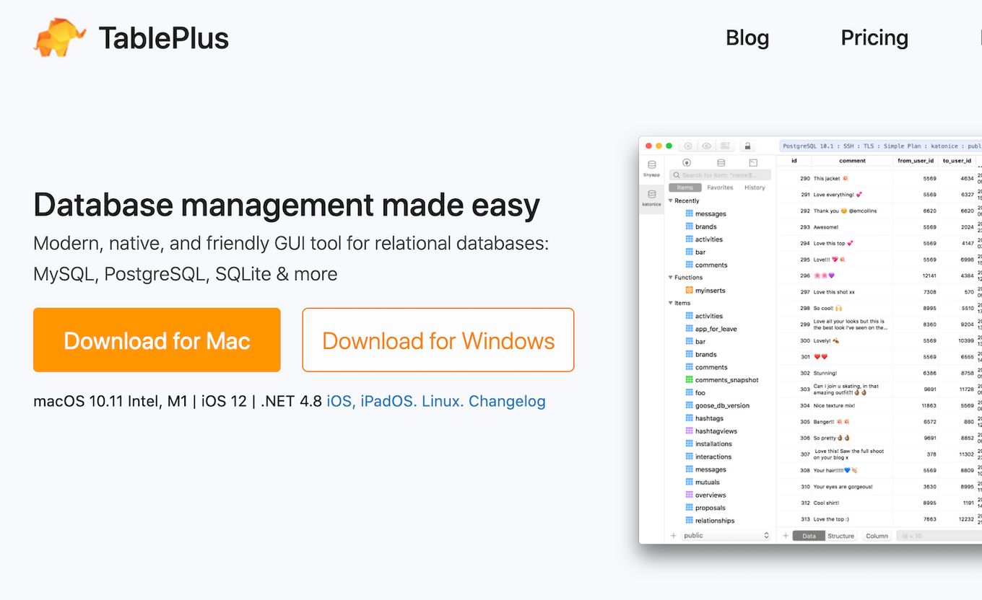Open the hashtags table in the sidebar

pyautogui.click(x=710, y=418)
